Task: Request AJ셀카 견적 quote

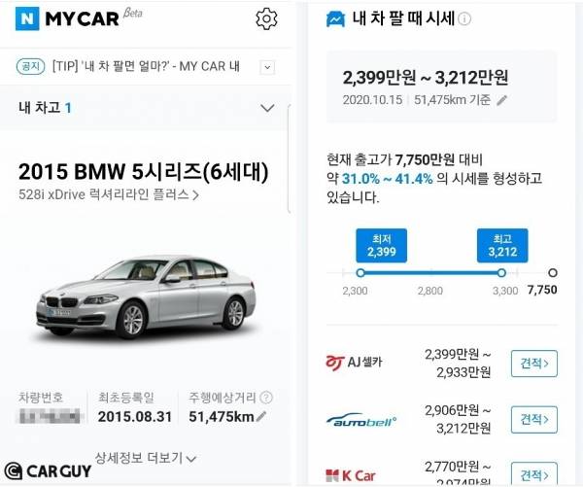Action: click(x=533, y=364)
